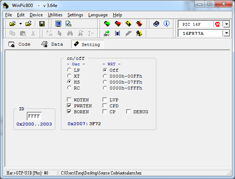235x179 pixels.
Task: Save file with the floppy disk icon
Action: (42, 24)
